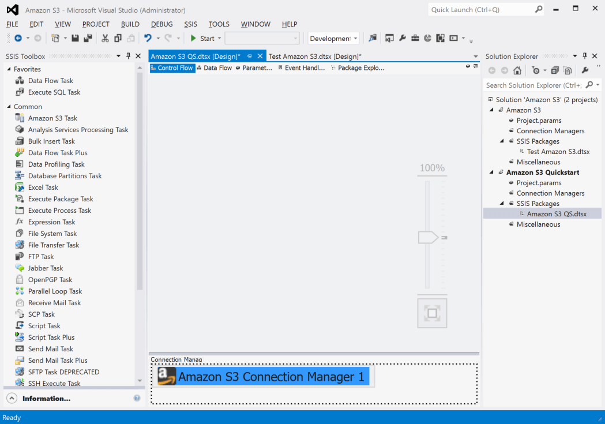
Task: Collapse the Amazon S3 project node
Action: pyautogui.click(x=491, y=110)
